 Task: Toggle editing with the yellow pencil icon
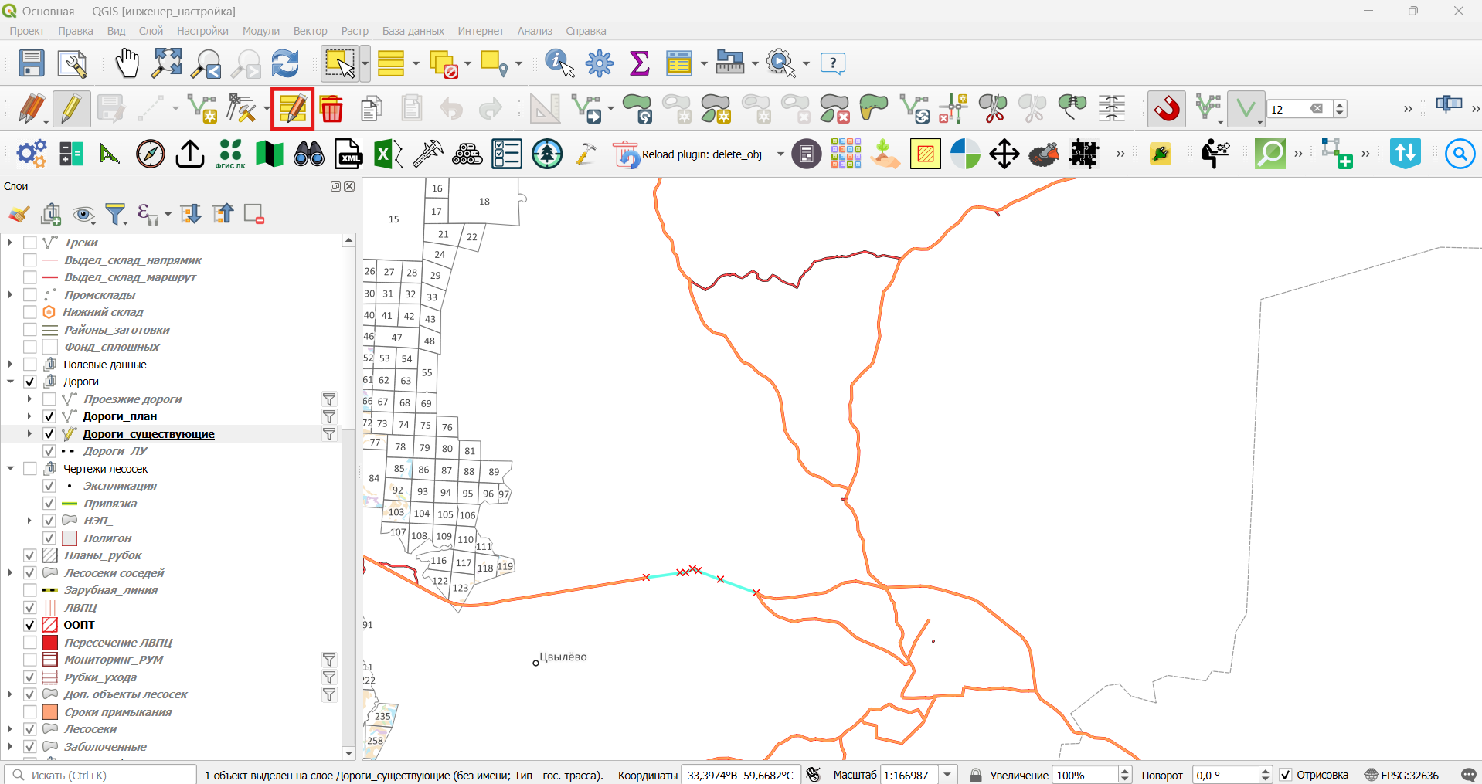(71, 109)
